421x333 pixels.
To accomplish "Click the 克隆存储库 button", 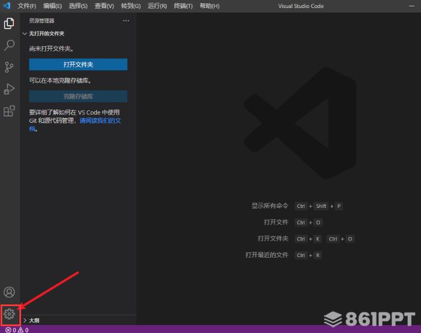I will coord(78,97).
